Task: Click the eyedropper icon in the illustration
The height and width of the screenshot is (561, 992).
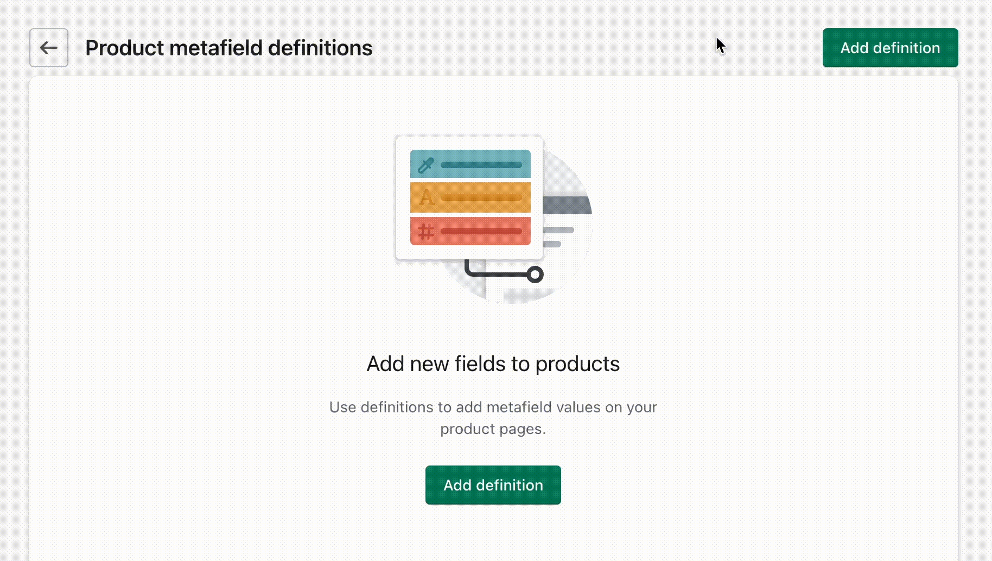Action: [425, 165]
